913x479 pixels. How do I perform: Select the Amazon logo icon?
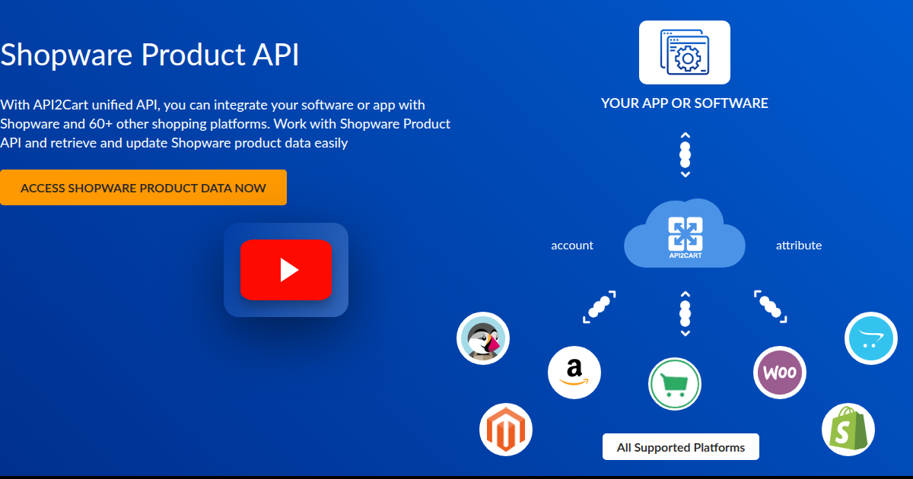(x=574, y=373)
